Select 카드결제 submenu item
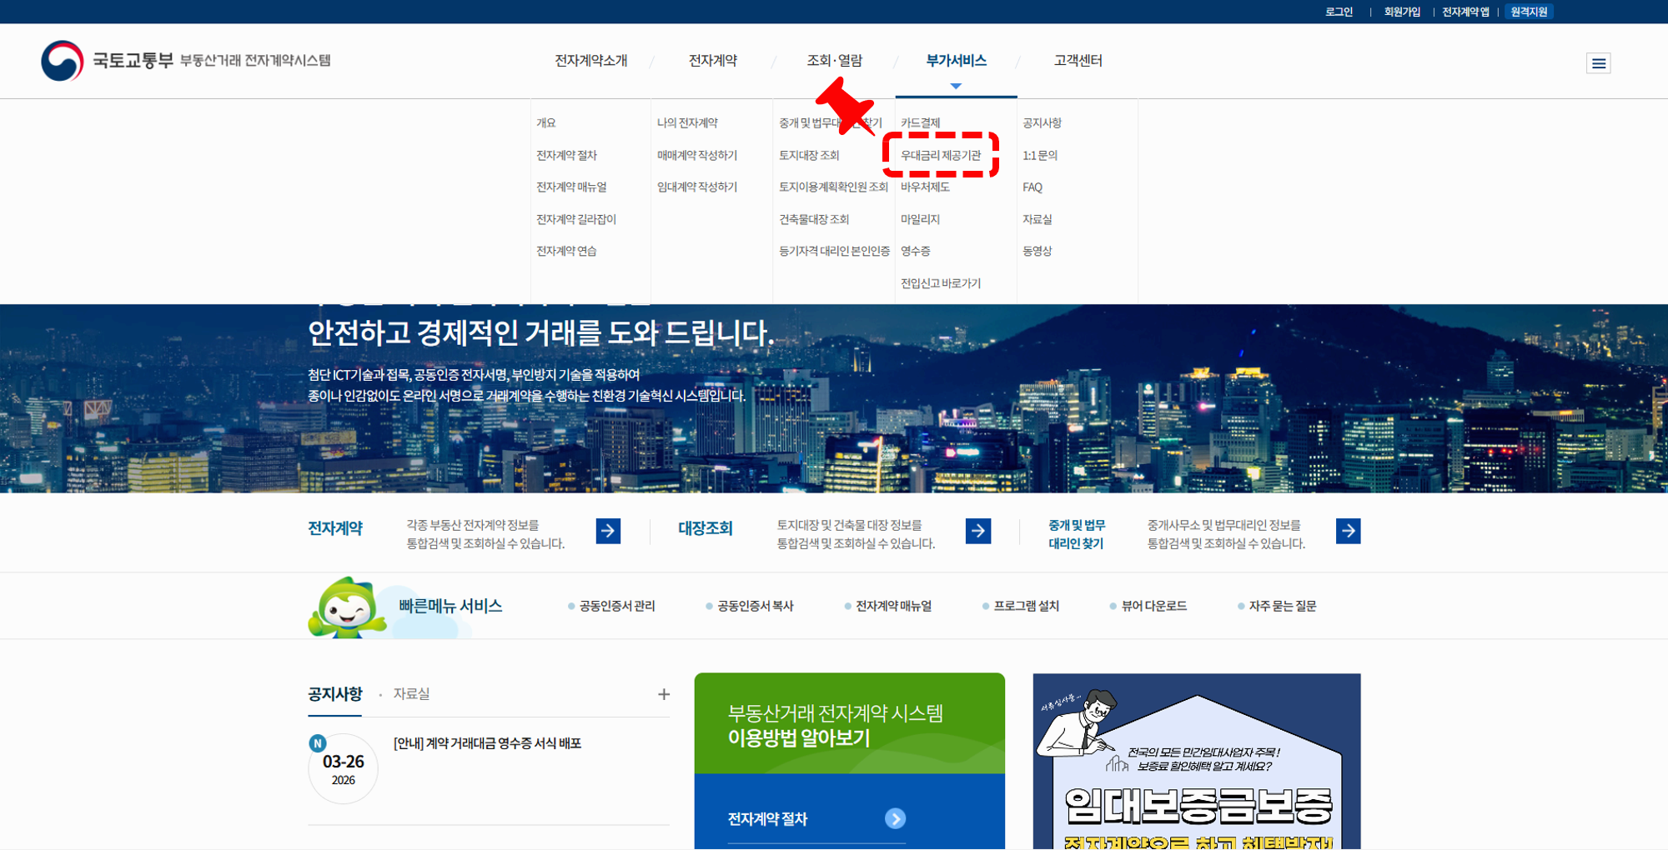The width and height of the screenshot is (1668, 850). [921, 122]
